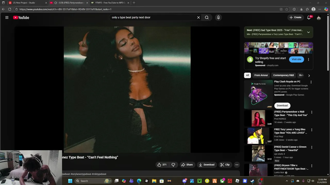Open the Edge profile icon
This screenshot has width=330, height=185.
[x=313, y=9]
